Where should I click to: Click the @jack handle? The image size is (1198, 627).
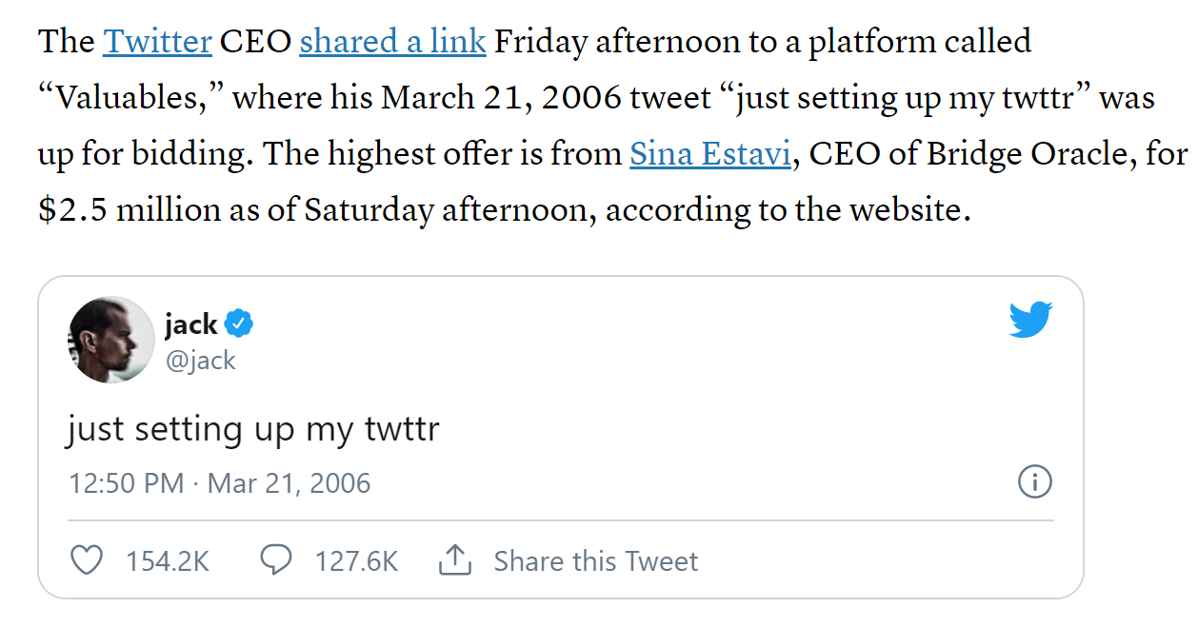(200, 361)
